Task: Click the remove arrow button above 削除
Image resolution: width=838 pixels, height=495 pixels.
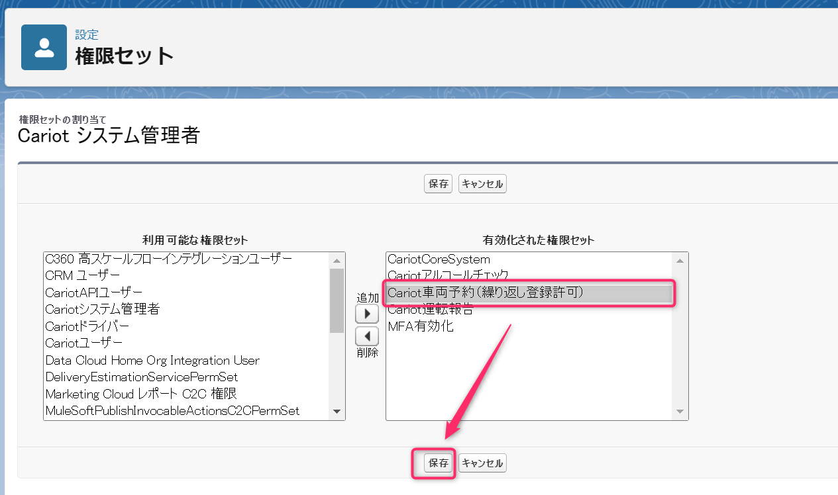Action: point(367,336)
